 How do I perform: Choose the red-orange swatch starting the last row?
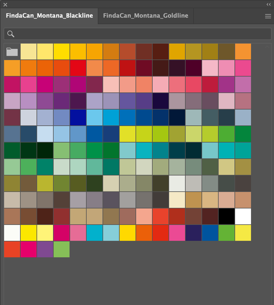click(12, 249)
